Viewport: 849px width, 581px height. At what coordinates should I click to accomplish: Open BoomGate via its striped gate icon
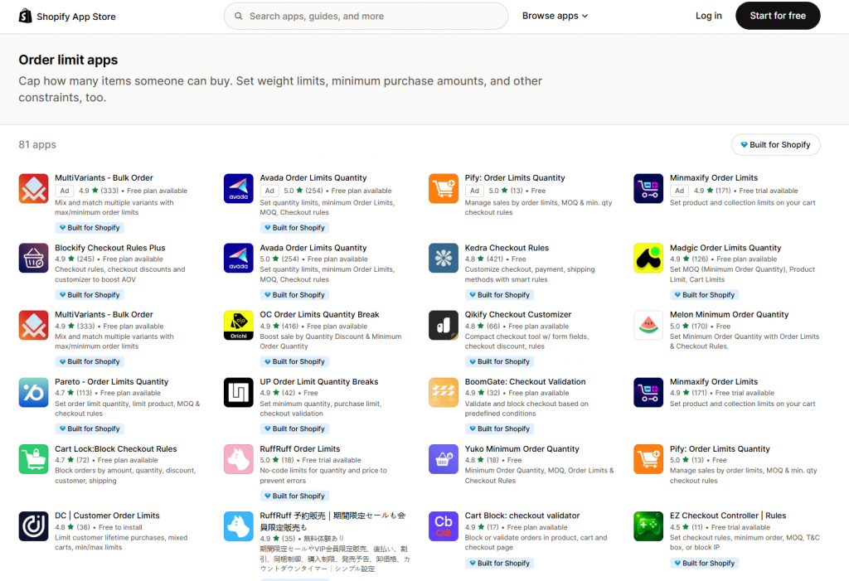coord(443,392)
